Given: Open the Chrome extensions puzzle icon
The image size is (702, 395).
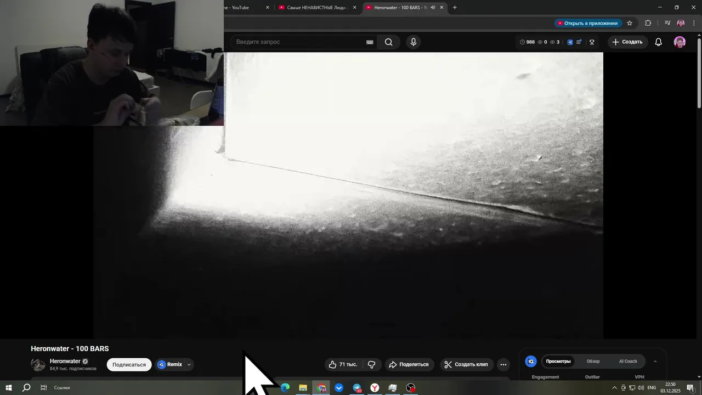Looking at the screenshot, I should [x=648, y=23].
